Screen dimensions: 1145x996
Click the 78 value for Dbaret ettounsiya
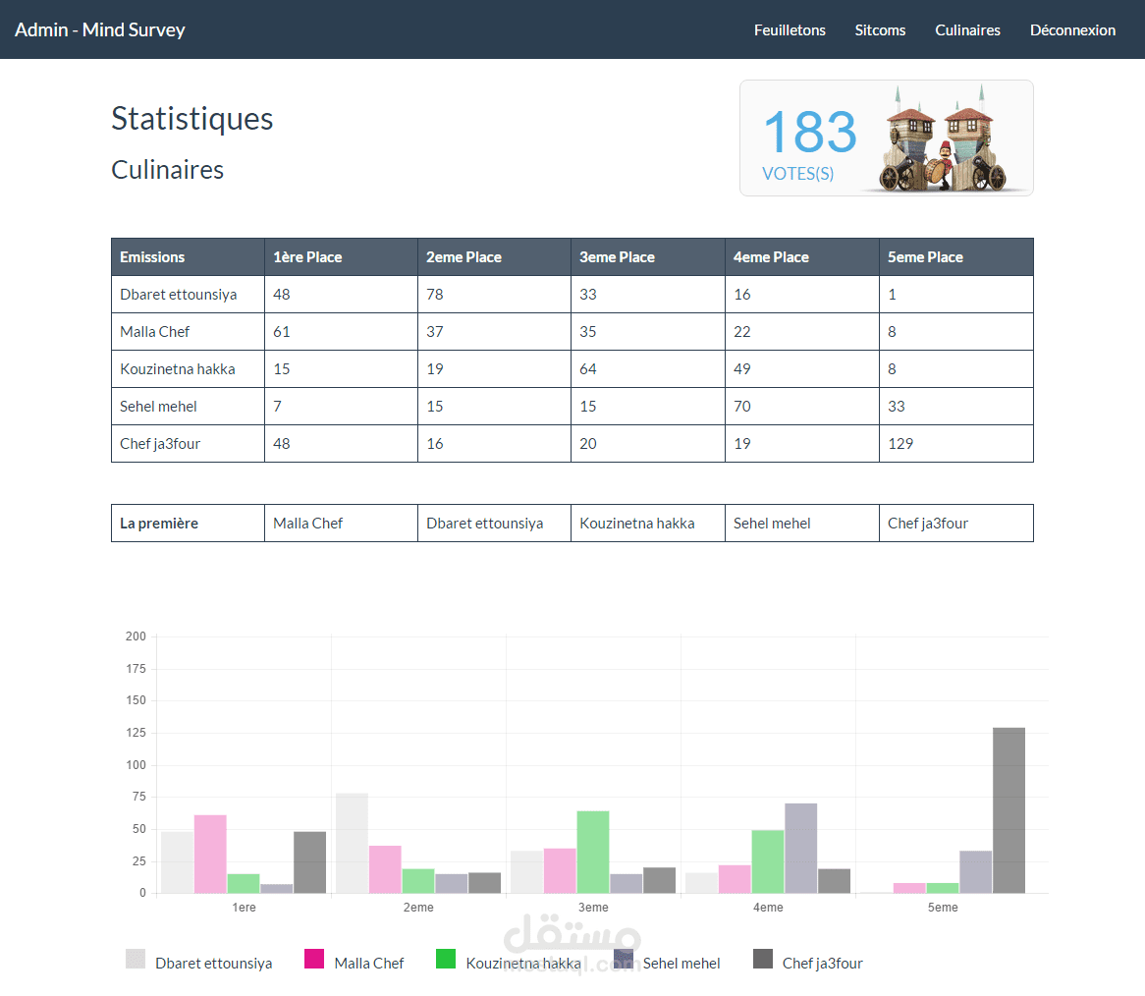tap(434, 295)
